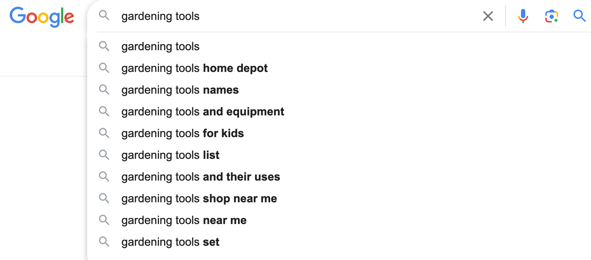
Task: Click magnifier icon beside "home depot" suggestion
Action: [104, 68]
